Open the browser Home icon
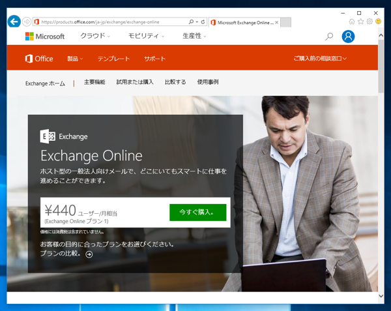Screen dimensions: 391x311 click(x=352, y=22)
